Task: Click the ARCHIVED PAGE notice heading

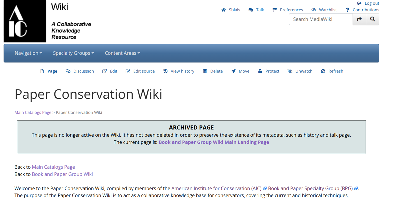Action: 191,128
